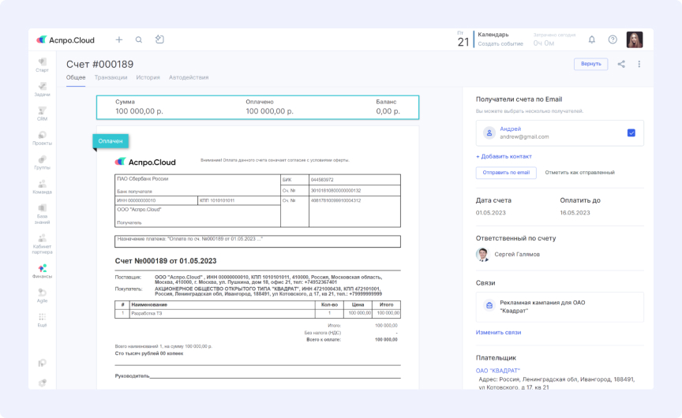Viewport: 682px width, 418px height.
Task: Open the Задачи sidebar icon
Action: [42, 88]
